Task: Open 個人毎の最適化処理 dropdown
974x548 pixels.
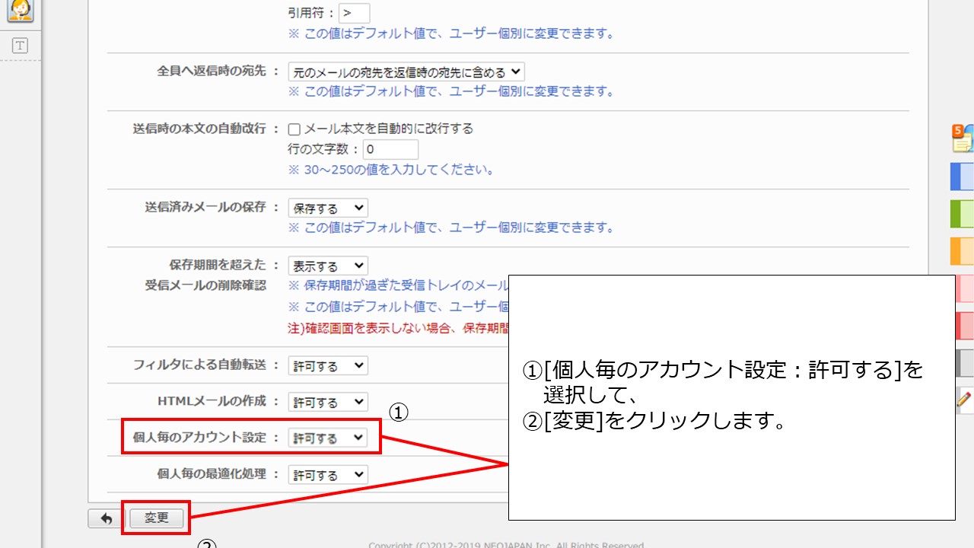Action: click(x=328, y=475)
